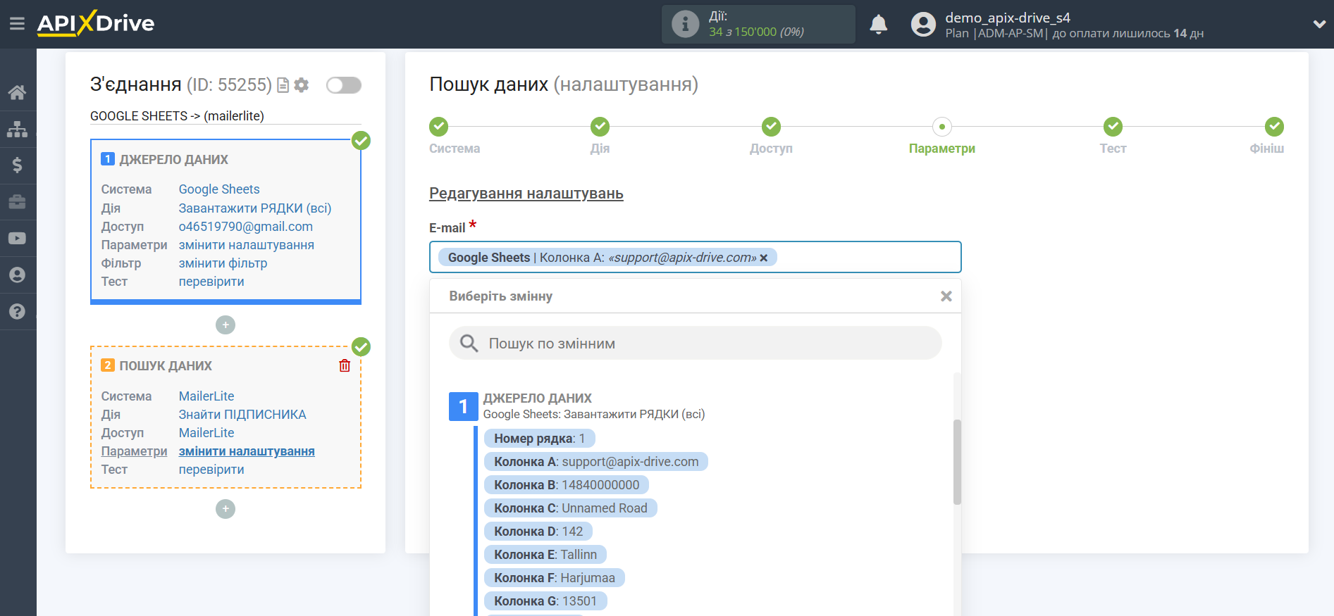Viewport: 1334px width, 616px height.
Task: Go to the Параметри step
Action: tap(942, 127)
